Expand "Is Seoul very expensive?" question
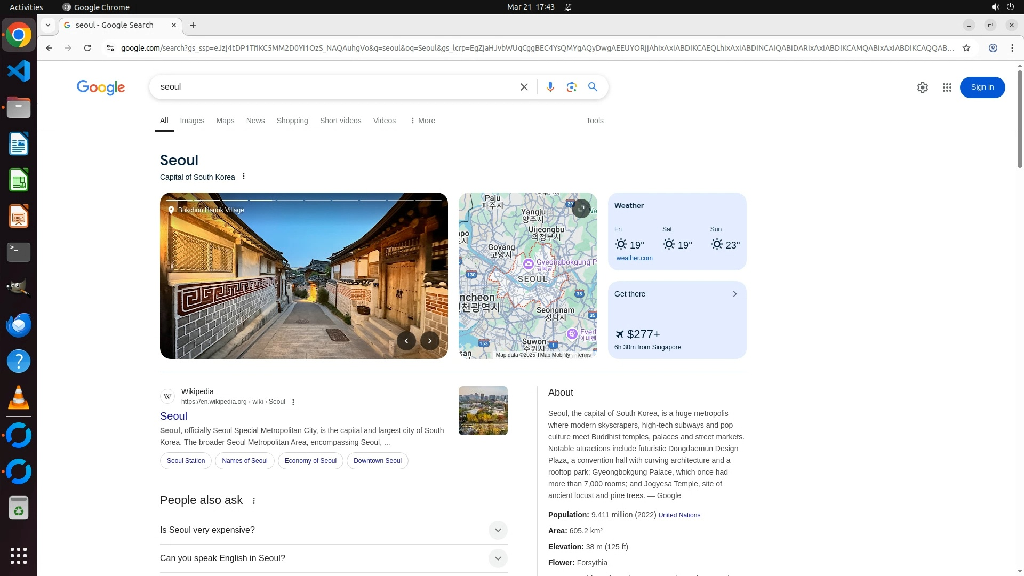Screen dimensions: 1024x576 point(497,530)
